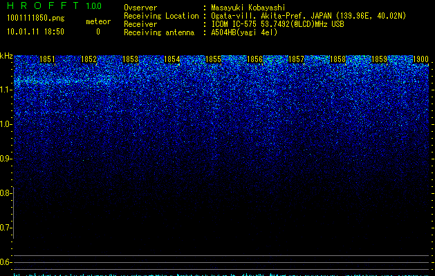Select the Ogata-vill. Akita-Pref. JAPAN location text

click(x=308, y=16)
